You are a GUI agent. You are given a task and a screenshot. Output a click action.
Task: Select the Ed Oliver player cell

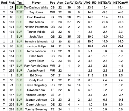click(x=36, y=76)
